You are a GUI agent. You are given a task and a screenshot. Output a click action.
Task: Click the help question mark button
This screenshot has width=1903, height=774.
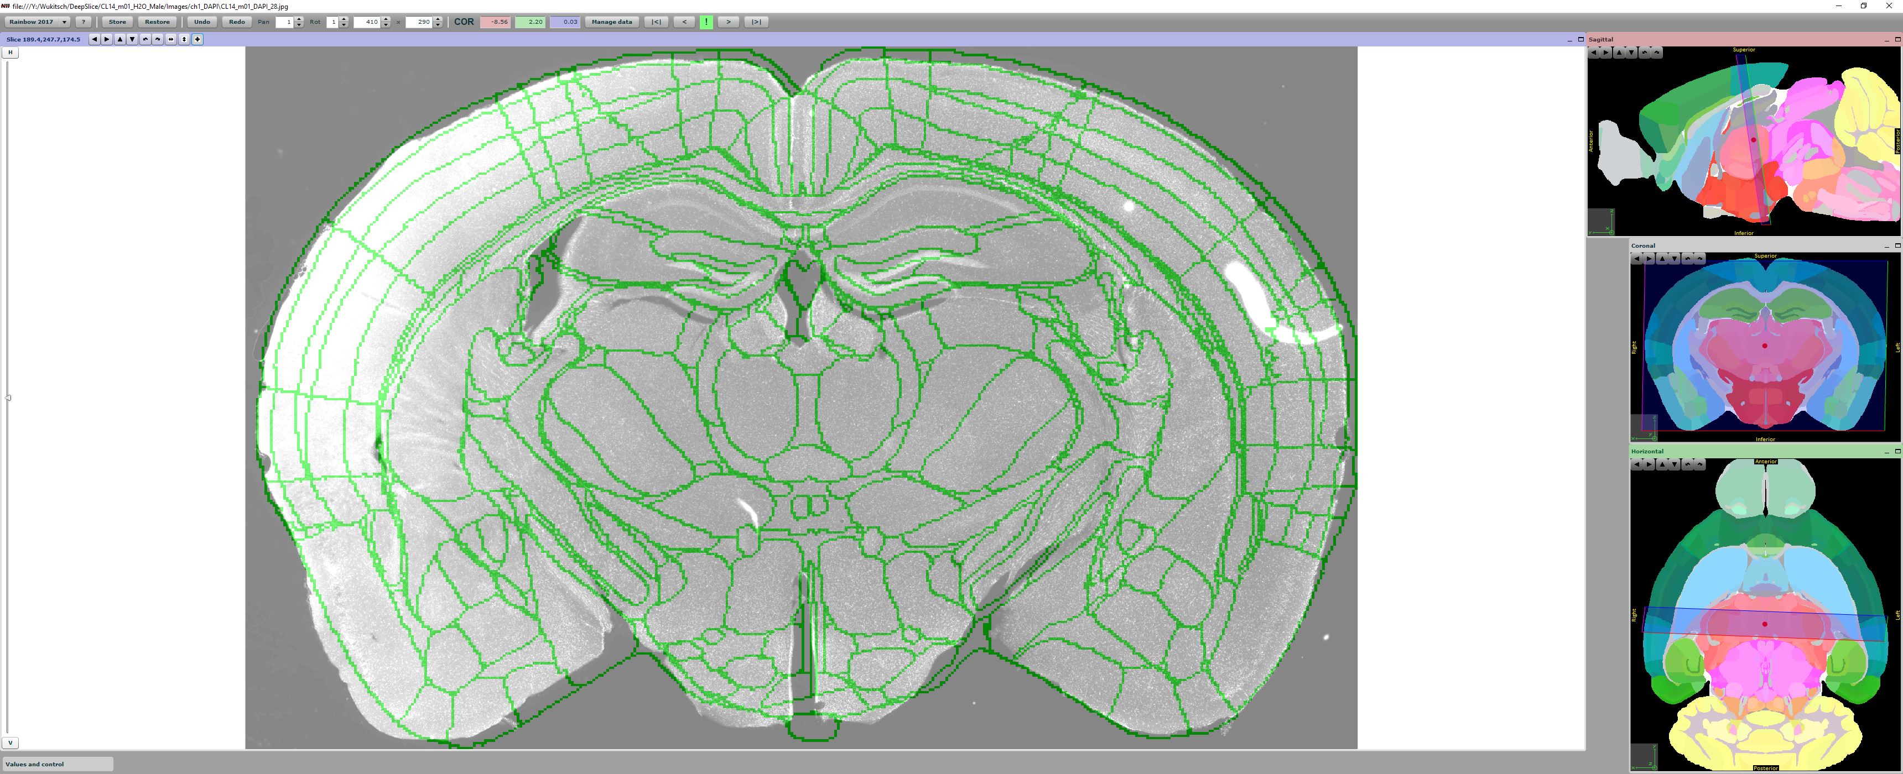click(x=84, y=22)
